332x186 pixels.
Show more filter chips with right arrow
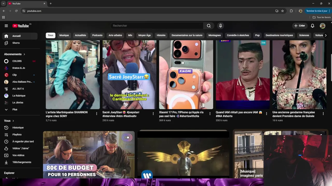326,35
